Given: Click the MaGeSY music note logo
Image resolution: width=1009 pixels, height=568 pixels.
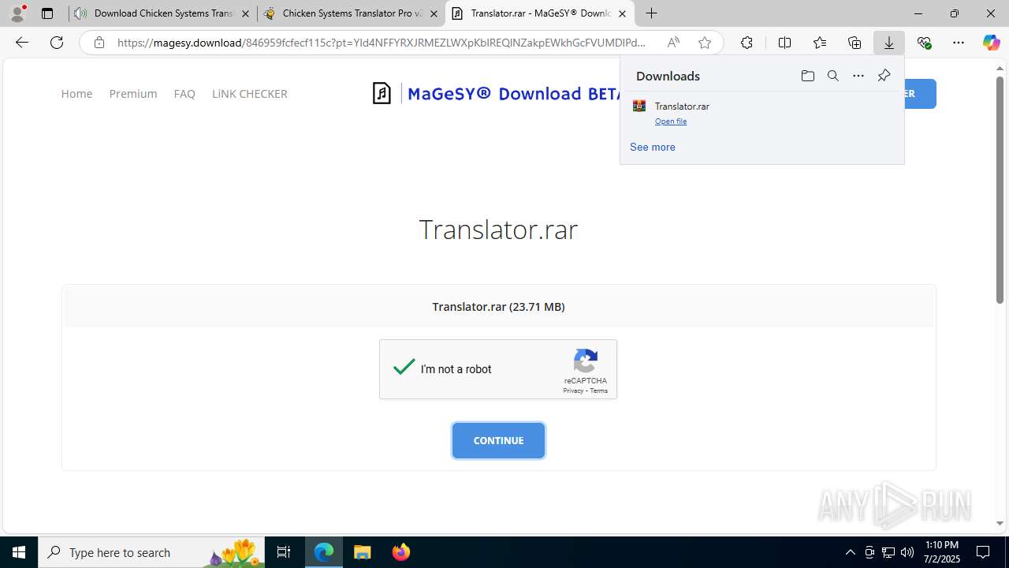Looking at the screenshot, I should click(382, 93).
